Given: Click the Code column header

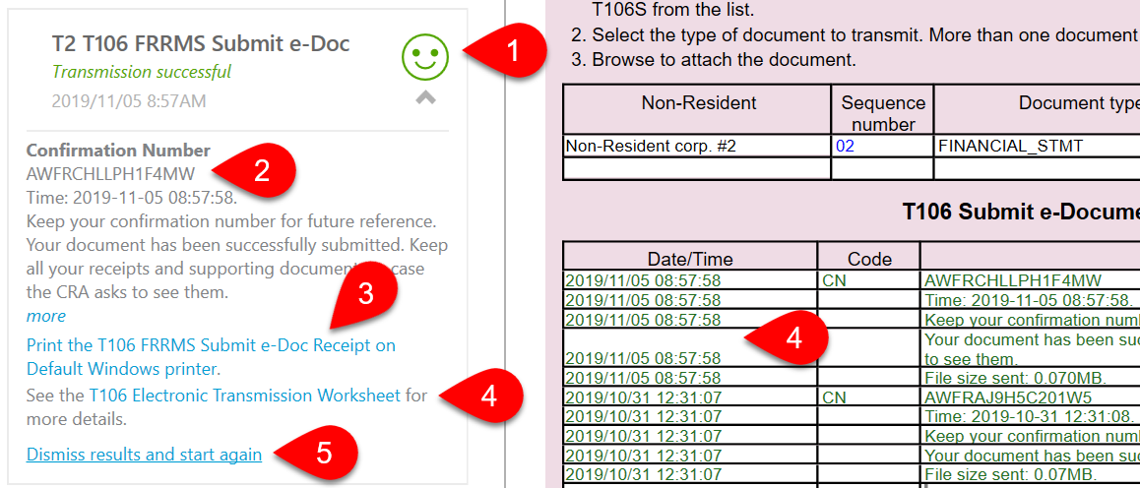Looking at the screenshot, I should pyautogui.click(x=869, y=259).
